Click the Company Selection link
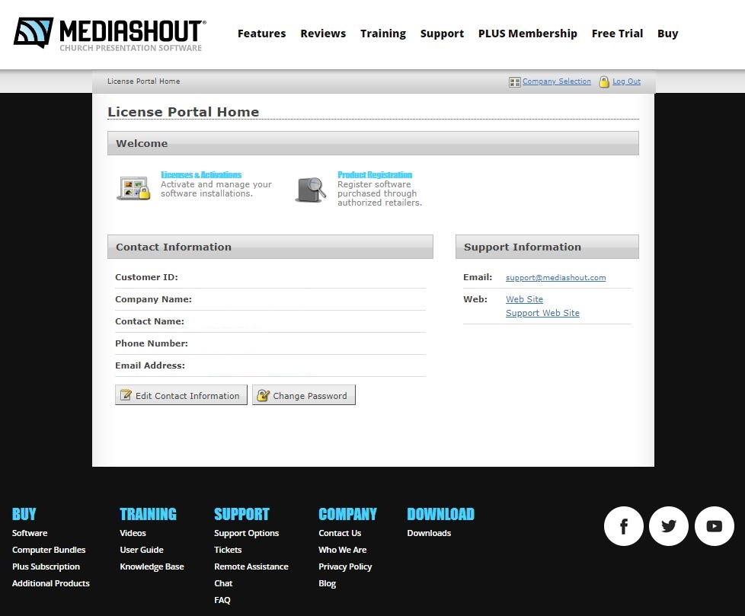The height and width of the screenshot is (616, 745). [x=557, y=81]
